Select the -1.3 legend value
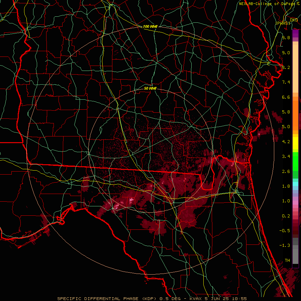Screen dimensions: 301x301 coord(285,245)
